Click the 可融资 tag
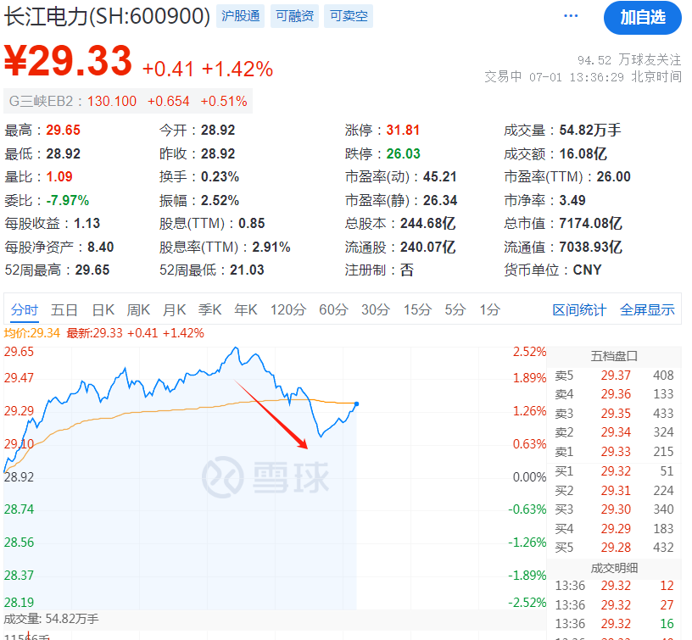Viewport: 692px width, 640px height. pos(295,16)
